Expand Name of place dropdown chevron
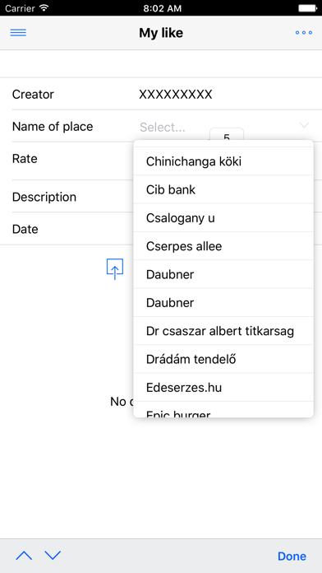This screenshot has width=322, height=573. pyautogui.click(x=304, y=125)
